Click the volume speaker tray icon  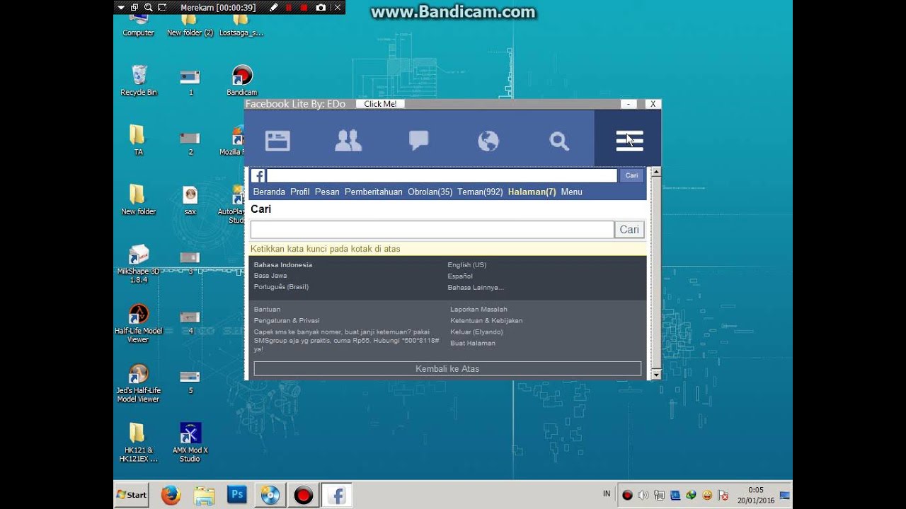tap(643, 496)
